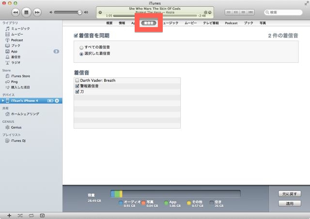Switch to Cover Flow view button
This screenshot has width=310, height=219.
pos(251,12)
